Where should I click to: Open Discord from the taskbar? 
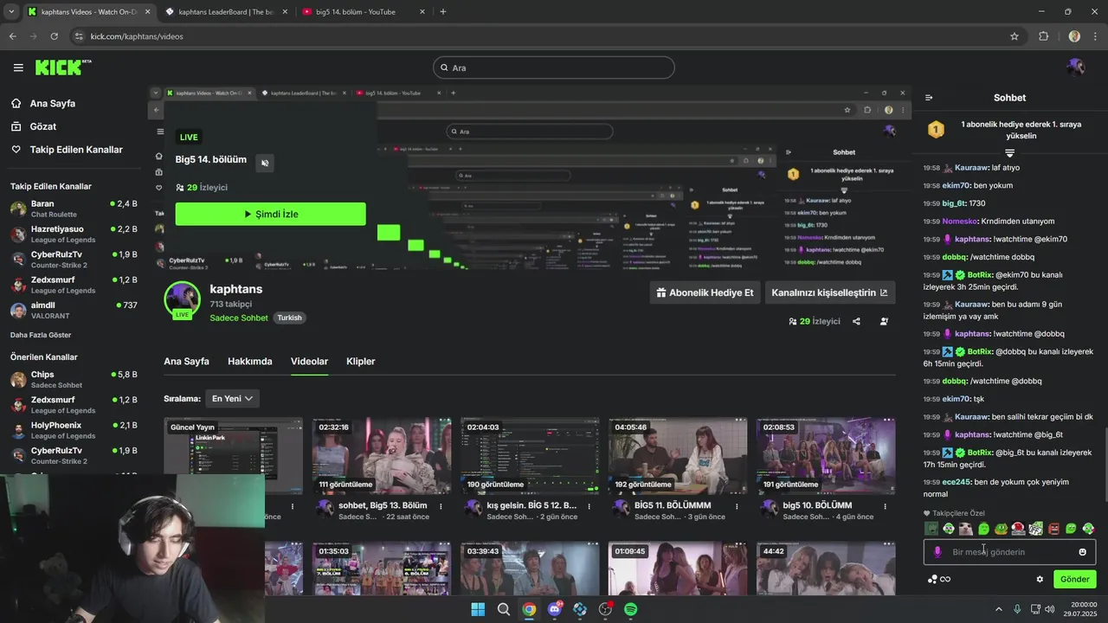click(x=555, y=609)
